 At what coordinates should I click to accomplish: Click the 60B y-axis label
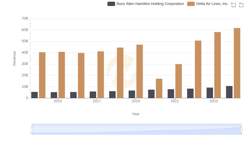pos(25,30)
